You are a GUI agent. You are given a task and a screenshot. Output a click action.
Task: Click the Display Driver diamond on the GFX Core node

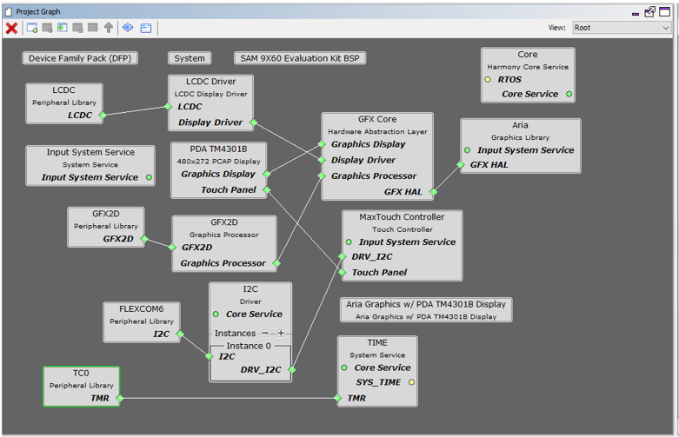322,160
